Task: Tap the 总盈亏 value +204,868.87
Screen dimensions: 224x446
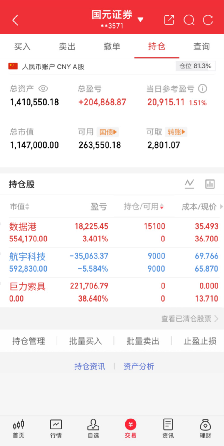Action: 102,102
